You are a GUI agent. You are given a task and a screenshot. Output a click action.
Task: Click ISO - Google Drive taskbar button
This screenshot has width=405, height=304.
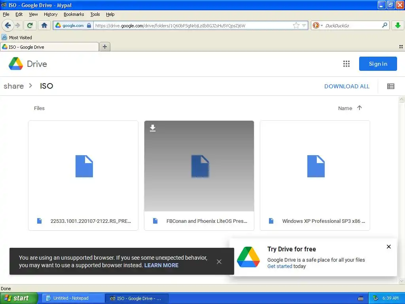click(x=137, y=298)
